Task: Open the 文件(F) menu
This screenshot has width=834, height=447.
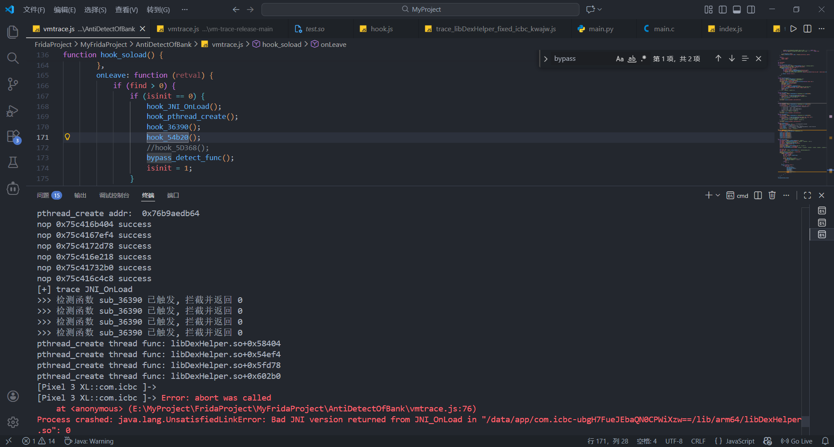Action: pos(34,10)
